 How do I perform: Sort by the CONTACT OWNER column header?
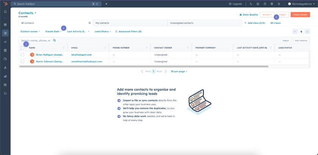click(171, 48)
